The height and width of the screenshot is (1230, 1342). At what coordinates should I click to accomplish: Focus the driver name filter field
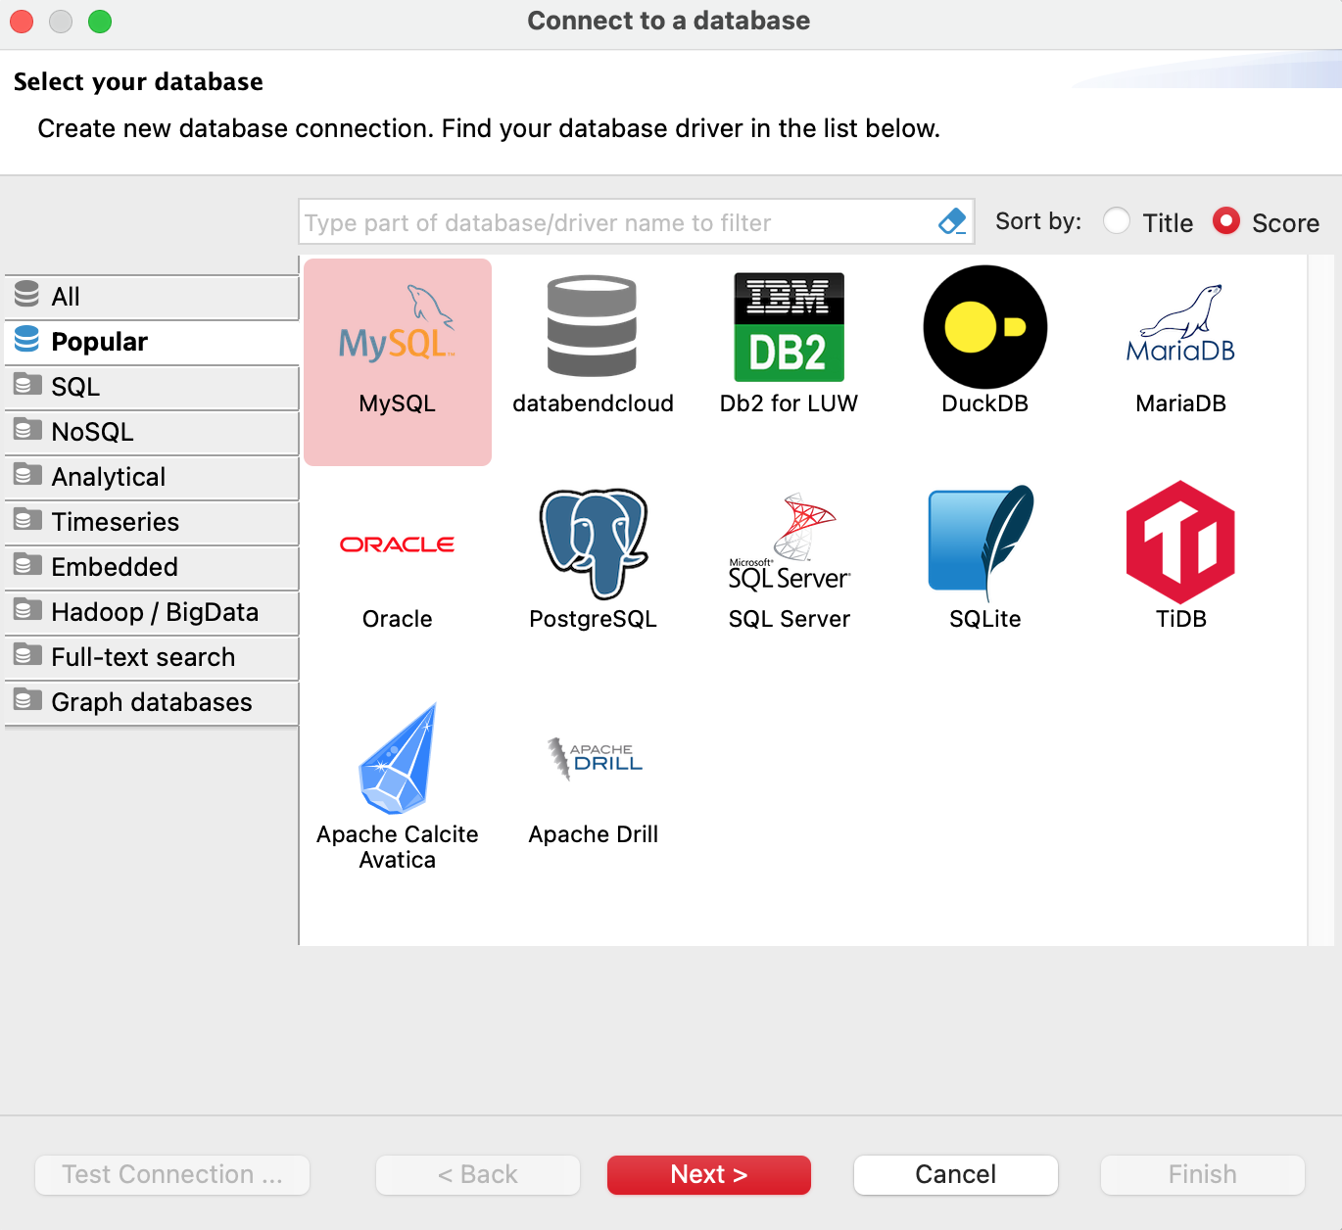point(617,222)
